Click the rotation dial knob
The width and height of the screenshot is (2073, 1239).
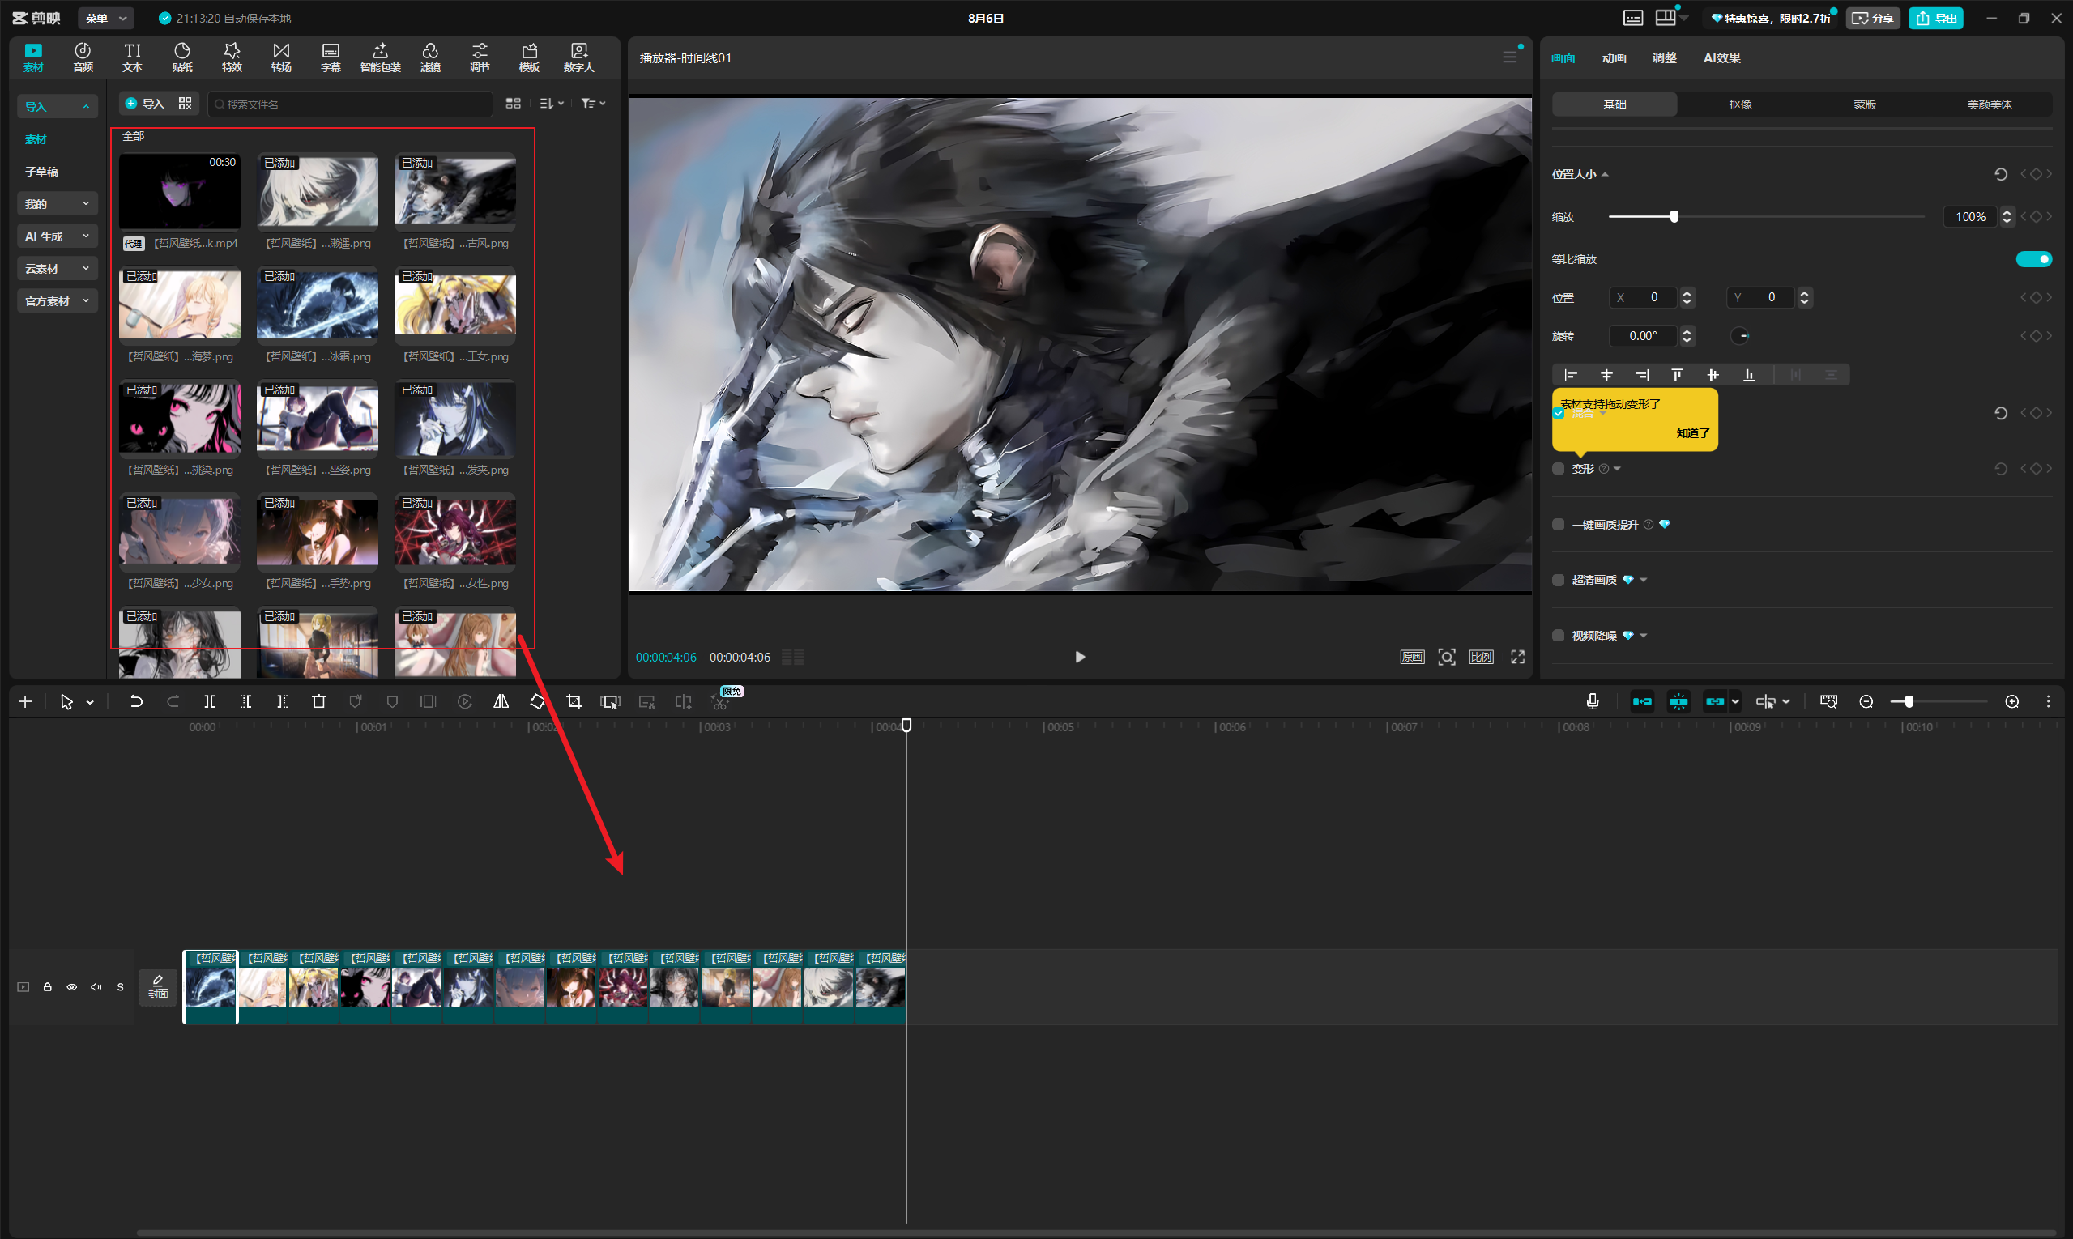pyautogui.click(x=1740, y=336)
